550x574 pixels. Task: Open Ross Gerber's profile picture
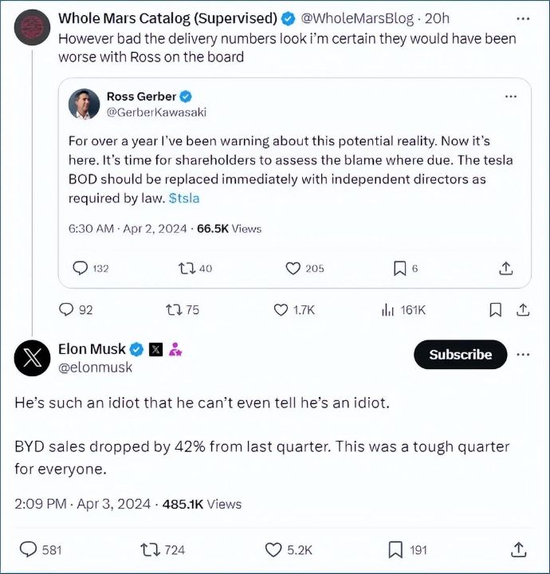84,104
